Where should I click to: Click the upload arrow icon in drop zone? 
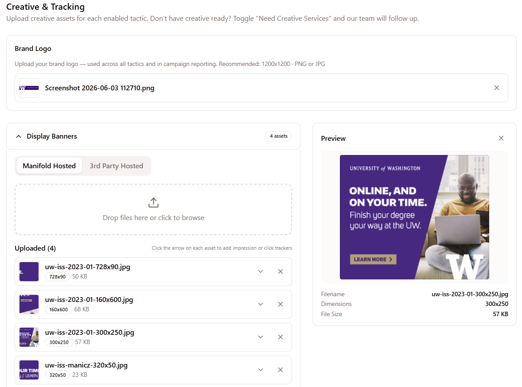(153, 202)
